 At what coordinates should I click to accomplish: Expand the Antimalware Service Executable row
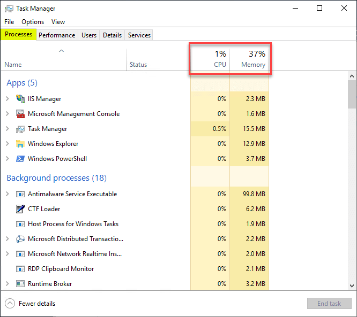tap(8, 194)
